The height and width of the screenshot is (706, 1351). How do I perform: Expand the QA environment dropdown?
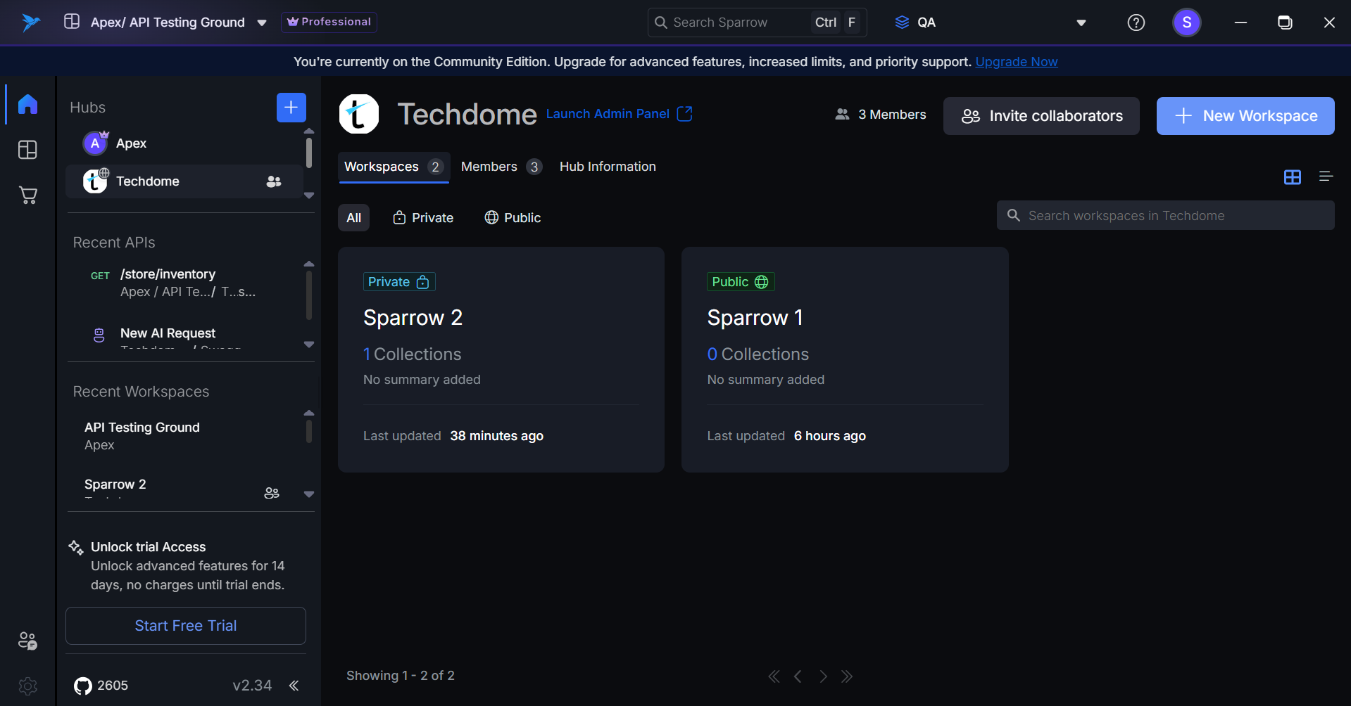[1081, 23]
